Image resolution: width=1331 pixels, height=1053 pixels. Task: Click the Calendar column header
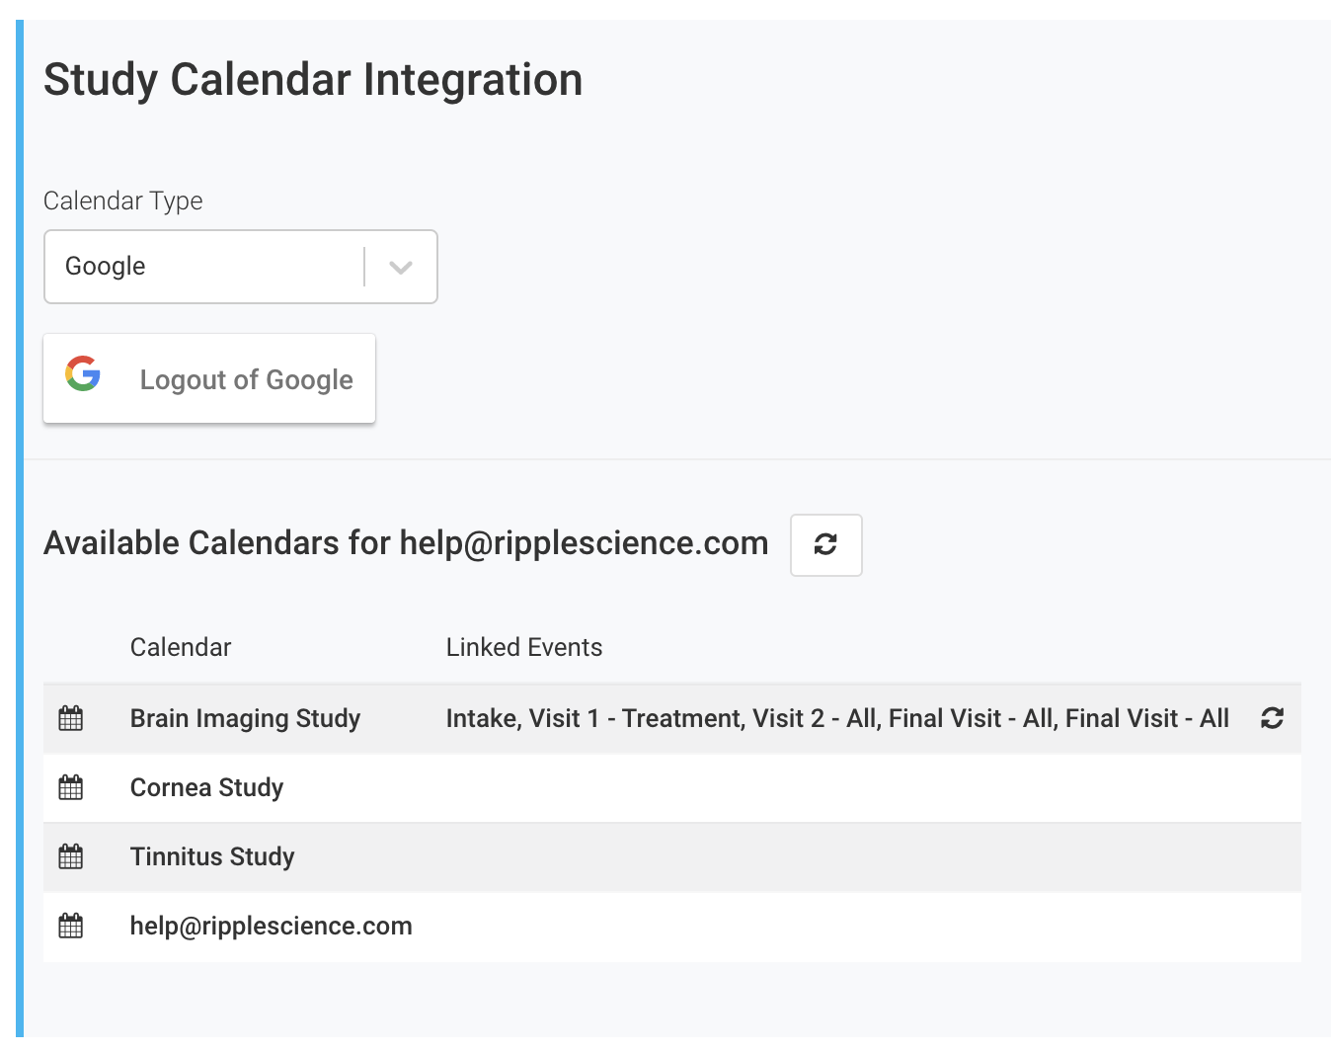[181, 647]
